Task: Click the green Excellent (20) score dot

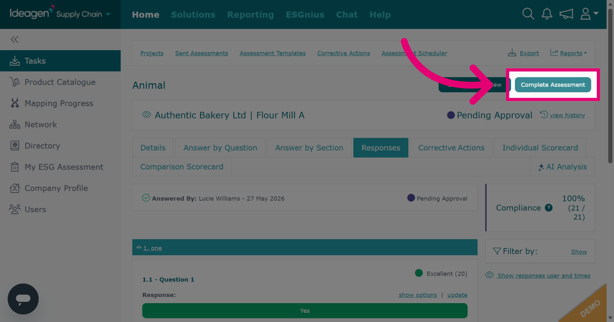Action: coord(419,273)
